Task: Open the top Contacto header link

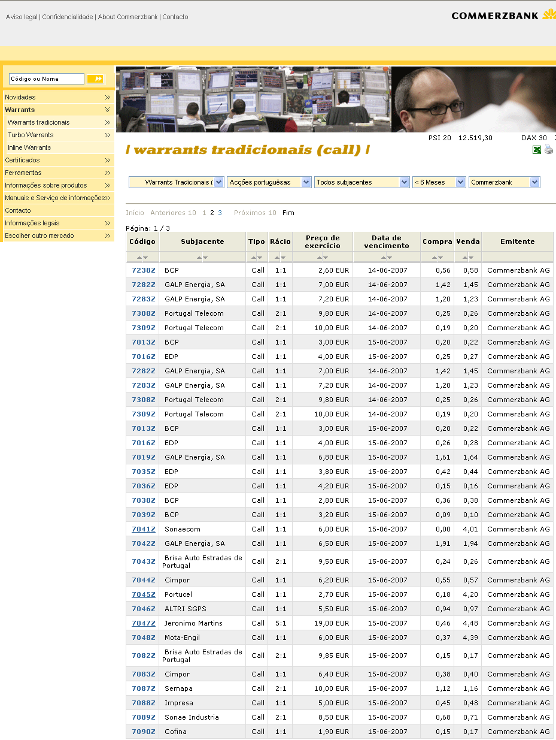Action: coord(175,17)
